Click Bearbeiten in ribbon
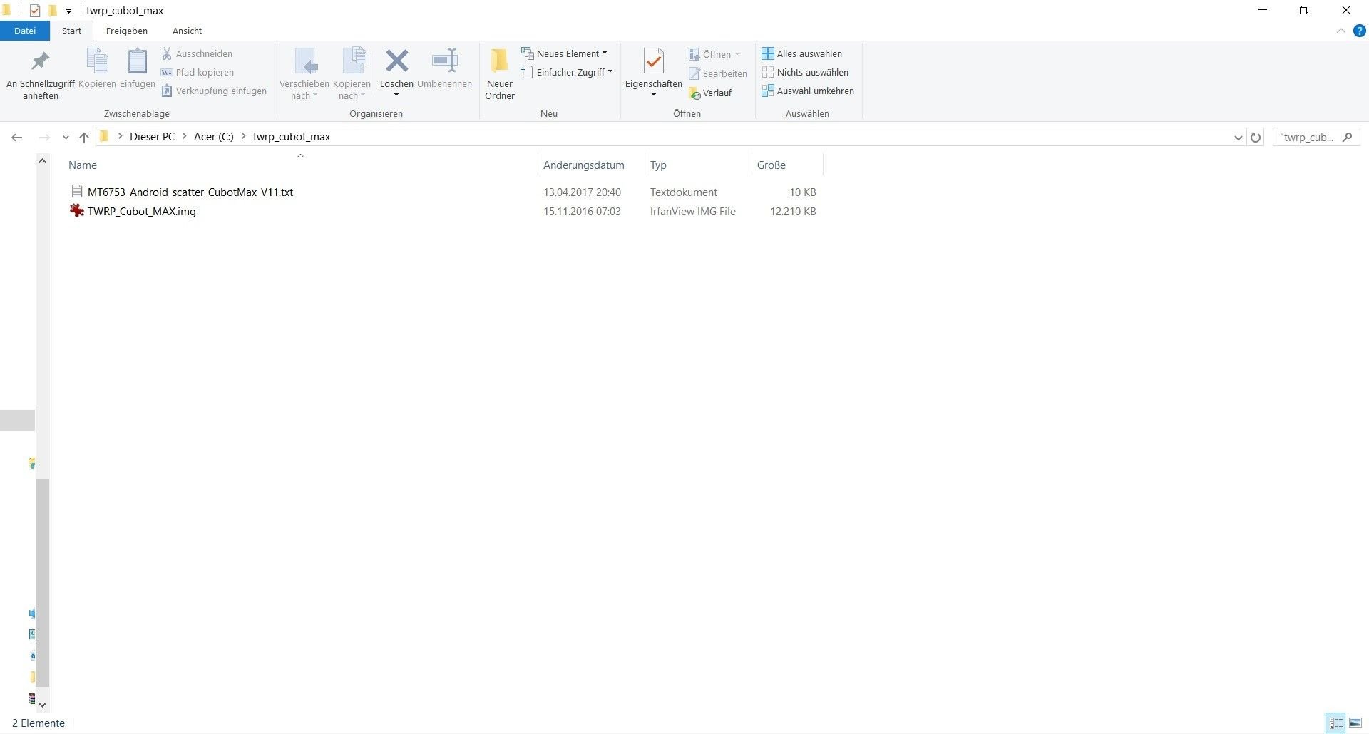Viewport: 1369px width, 734px height. (x=718, y=73)
